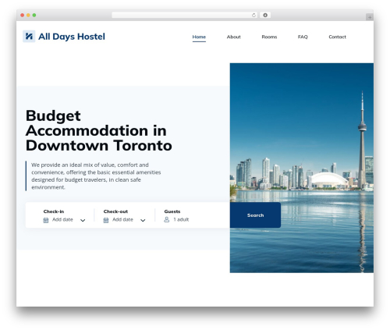The width and height of the screenshot is (390, 330).
Task: Click the All Days Hostel logo icon
Action: point(29,36)
